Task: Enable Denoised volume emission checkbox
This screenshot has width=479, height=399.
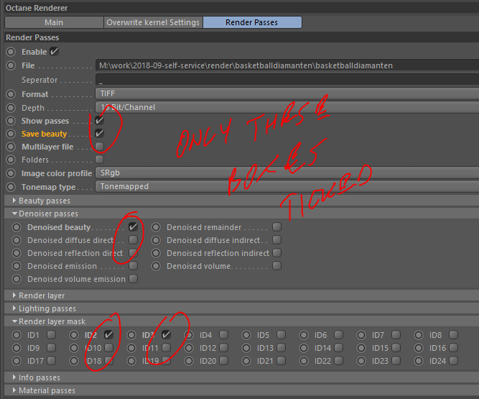Action: pos(133,279)
